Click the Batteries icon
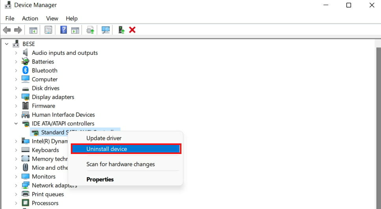The height and width of the screenshot is (209, 381). click(x=25, y=62)
